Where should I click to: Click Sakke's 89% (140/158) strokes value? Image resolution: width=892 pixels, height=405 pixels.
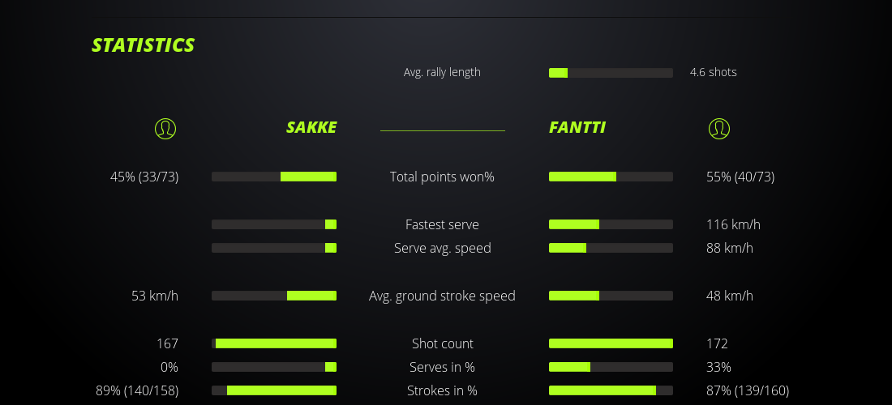[137, 390]
